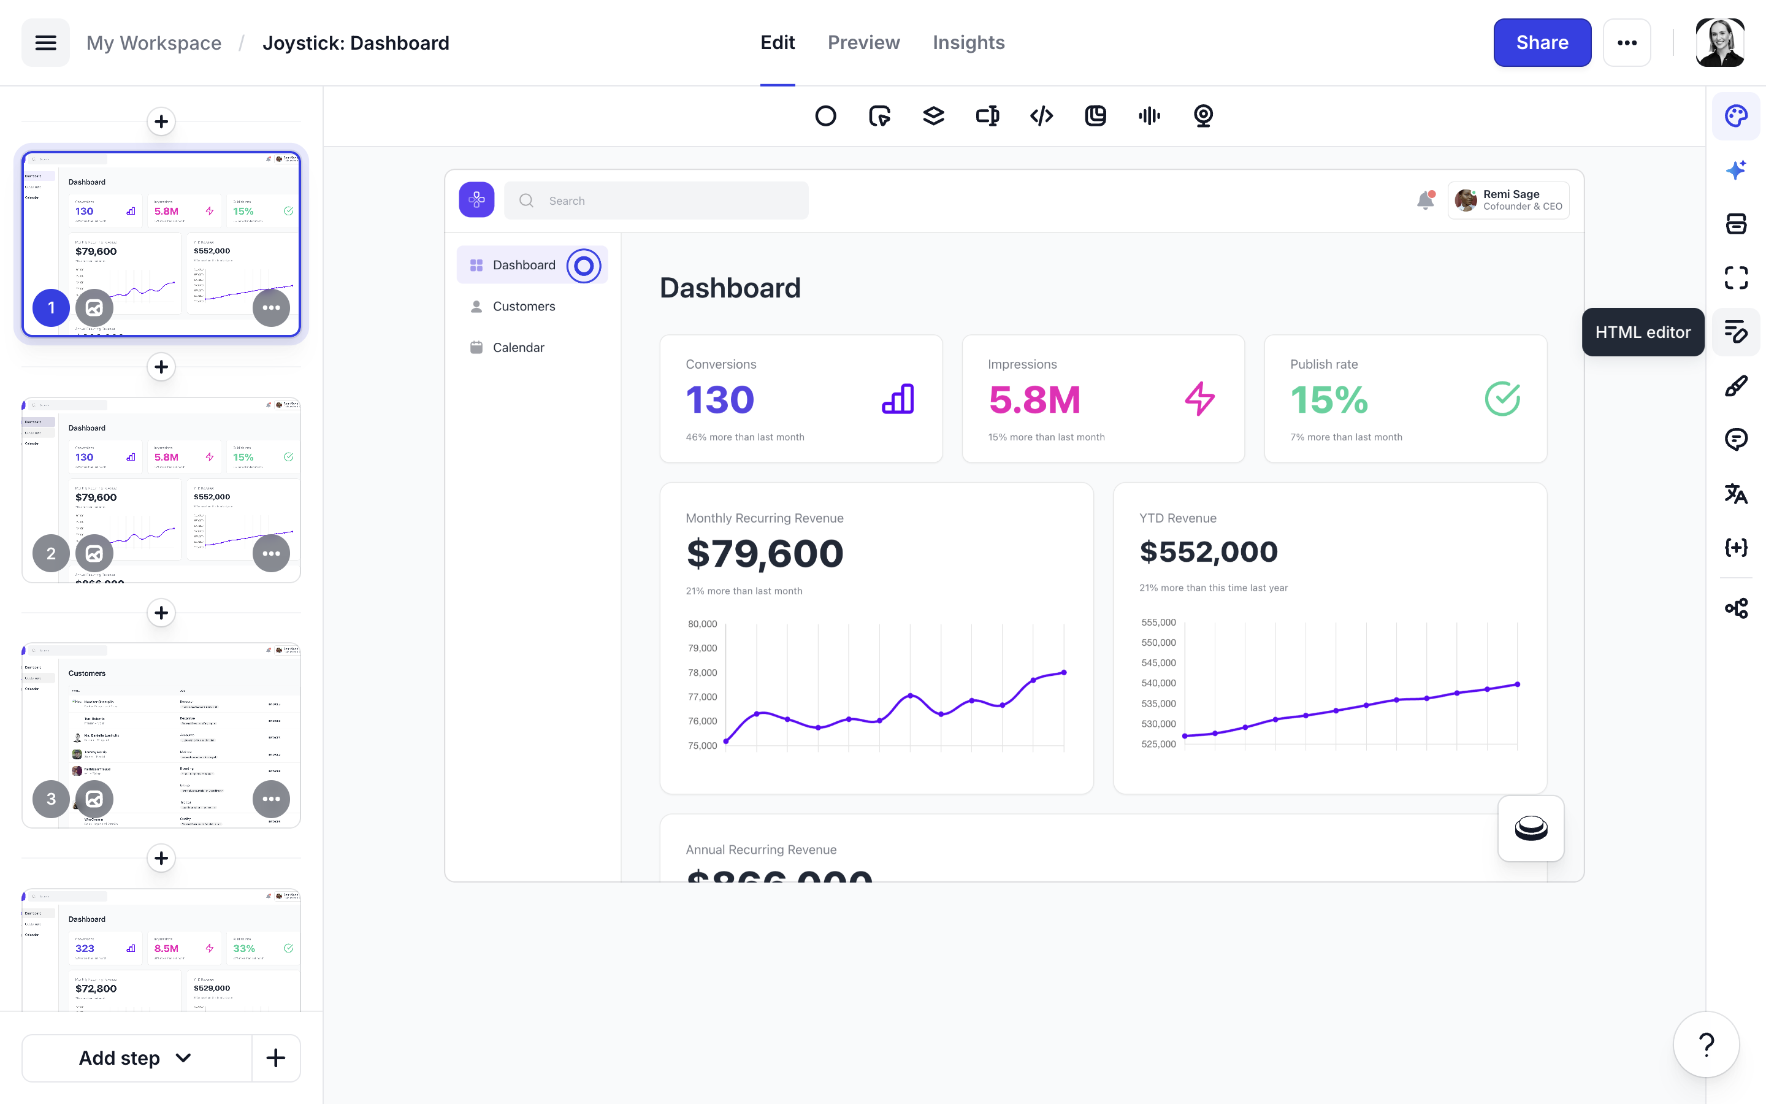Click the Share button
Viewport: 1766px width, 1104px height.
click(1542, 43)
